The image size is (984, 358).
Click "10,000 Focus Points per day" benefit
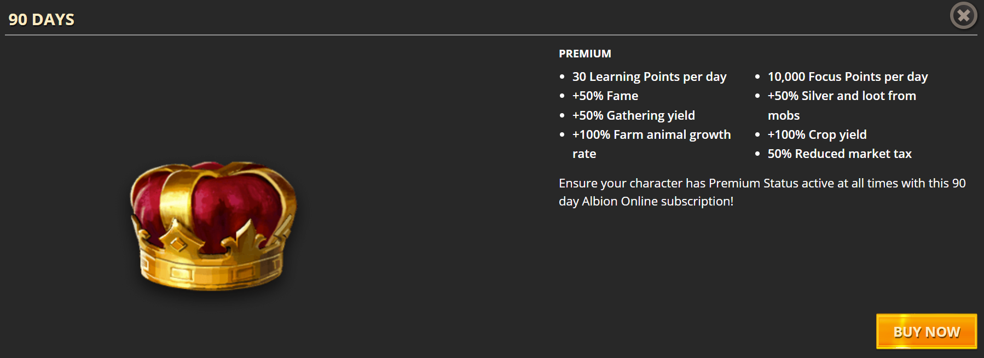coord(848,77)
